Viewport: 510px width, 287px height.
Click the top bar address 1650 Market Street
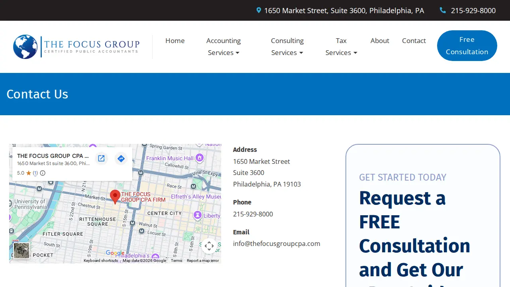point(344,11)
